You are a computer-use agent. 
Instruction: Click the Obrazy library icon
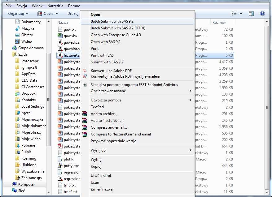pos(17,35)
